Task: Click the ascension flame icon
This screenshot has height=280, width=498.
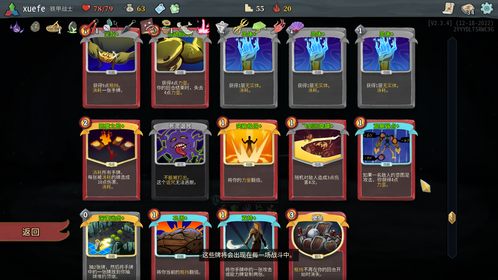Action: coord(276,8)
